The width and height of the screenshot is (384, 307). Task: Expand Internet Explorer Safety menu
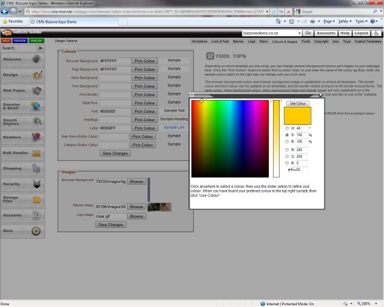point(344,21)
